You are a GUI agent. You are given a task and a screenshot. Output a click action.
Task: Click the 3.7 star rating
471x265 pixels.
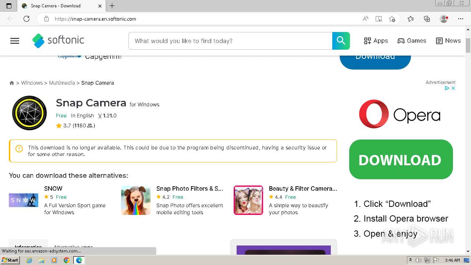[63, 126]
